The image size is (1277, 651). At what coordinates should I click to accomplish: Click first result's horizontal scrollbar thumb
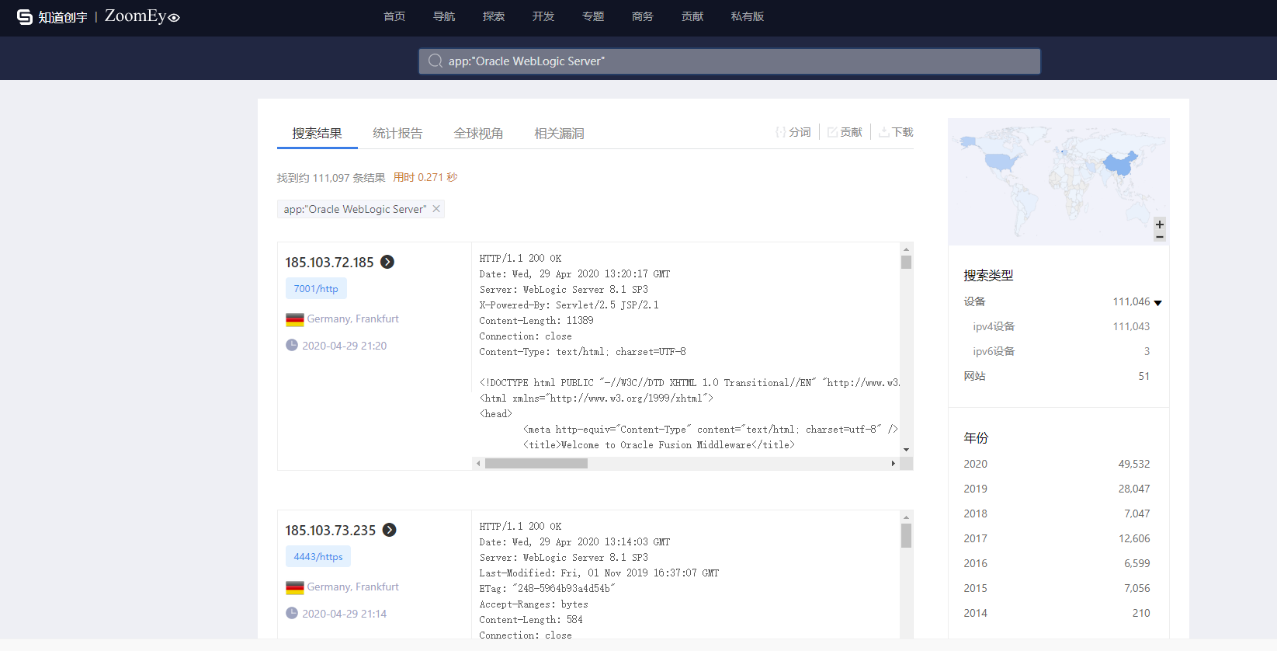(x=536, y=463)
